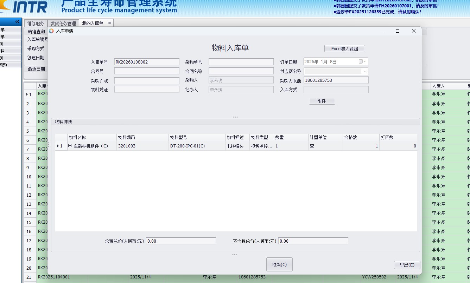Click into the 采购单号 input field
The image size is (470, 283).
[241, 62]
